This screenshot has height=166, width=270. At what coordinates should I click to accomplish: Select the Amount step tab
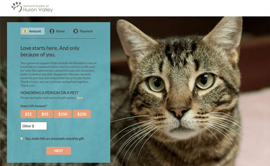32,31
